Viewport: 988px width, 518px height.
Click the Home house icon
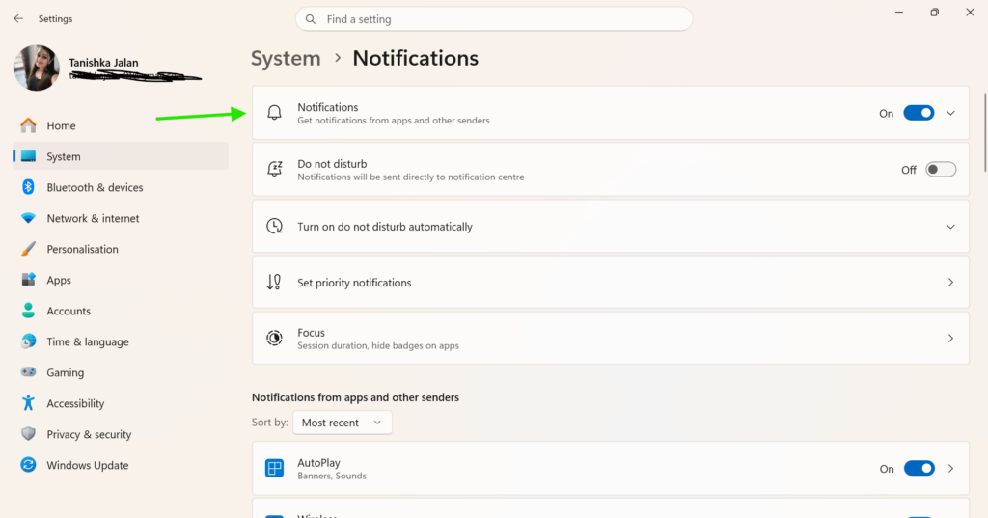pyautogui.click(x=28, y=125)
